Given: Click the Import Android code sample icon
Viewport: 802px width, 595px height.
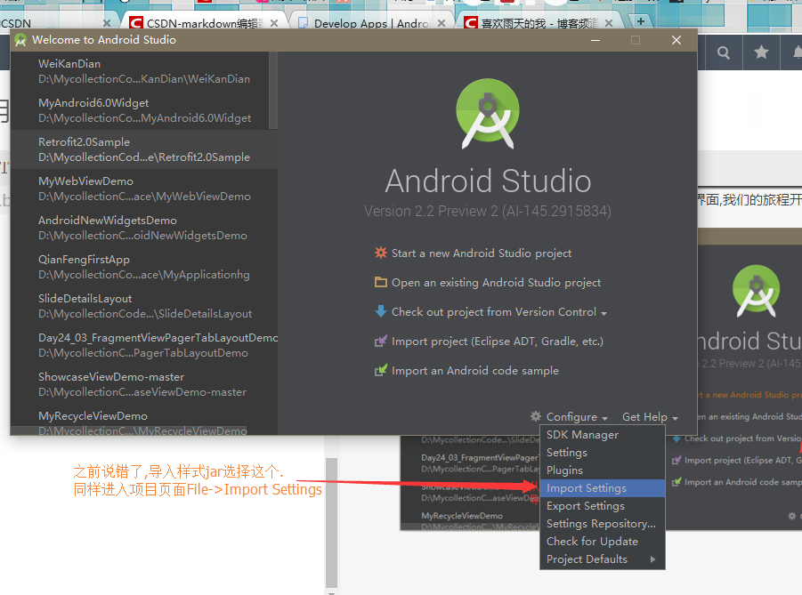Looking at the screenshot, I should pyautogui.click(x=381, y=370).
